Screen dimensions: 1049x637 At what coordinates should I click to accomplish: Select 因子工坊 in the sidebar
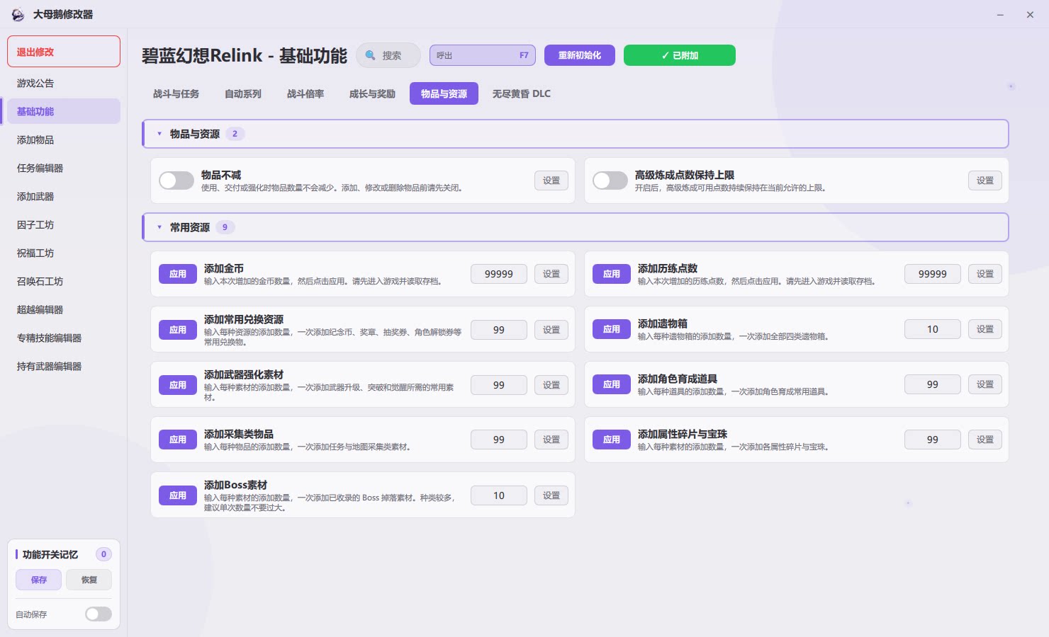[64, 224]
